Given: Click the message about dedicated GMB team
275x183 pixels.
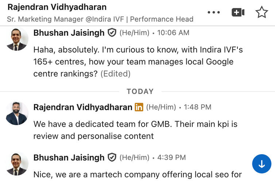Looking at the screenshot, I should click(x=135, y=130).
